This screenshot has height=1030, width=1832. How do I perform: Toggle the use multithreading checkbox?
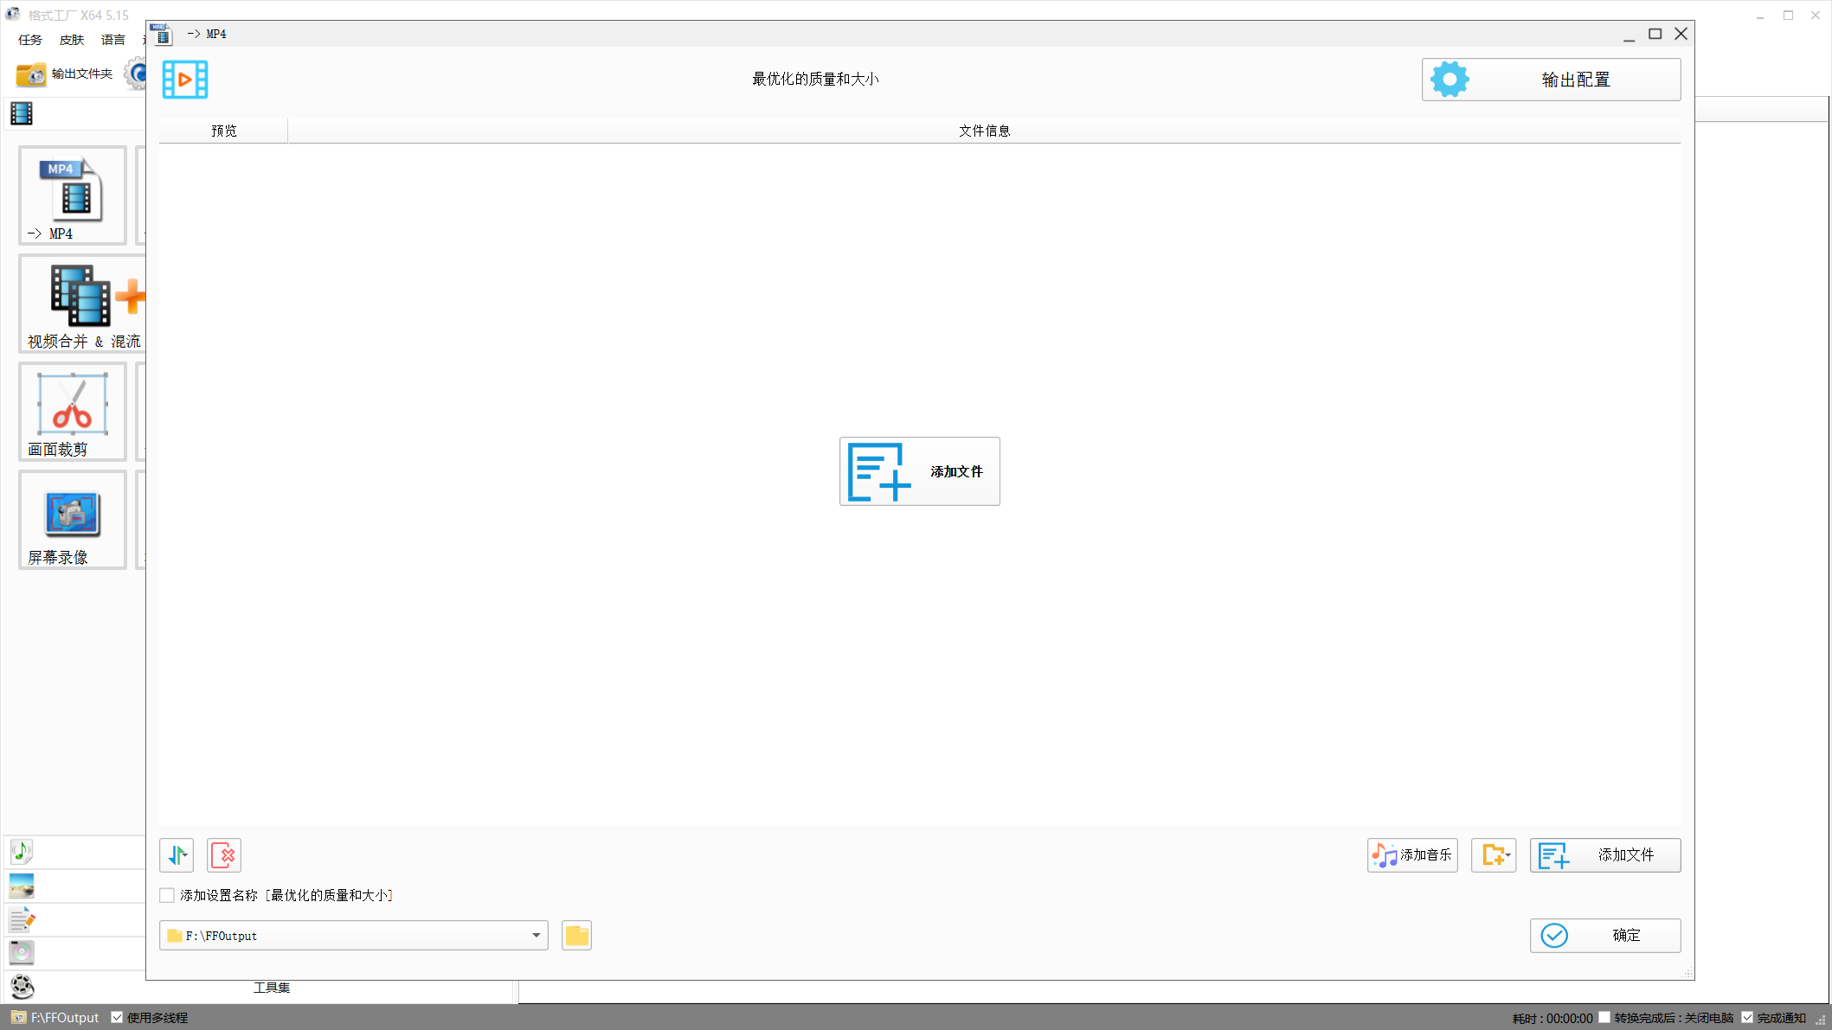tap(117, 1018)
